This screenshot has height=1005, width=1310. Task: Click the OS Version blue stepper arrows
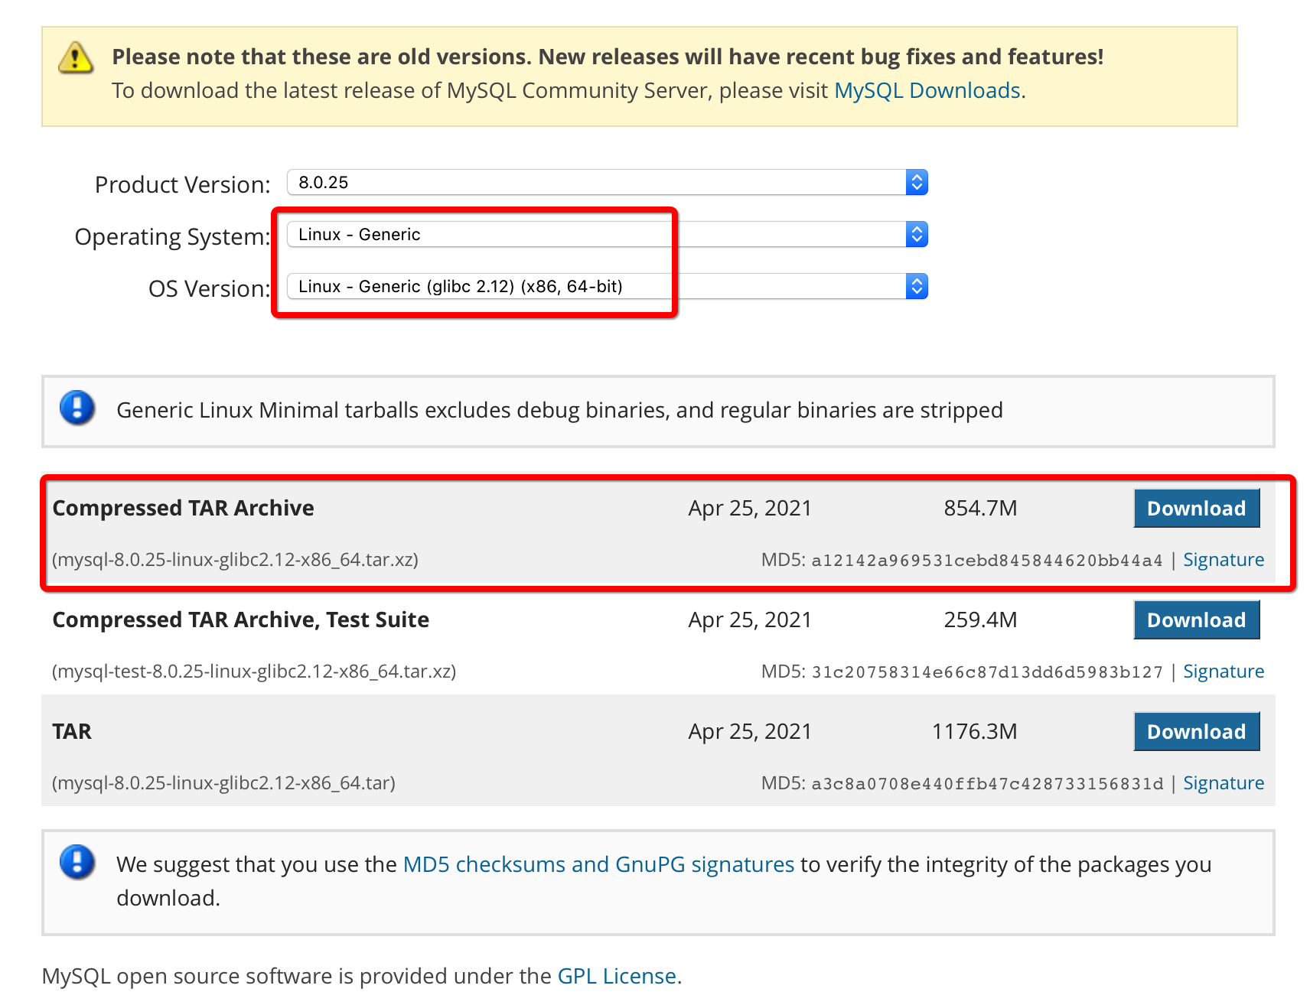917,287
